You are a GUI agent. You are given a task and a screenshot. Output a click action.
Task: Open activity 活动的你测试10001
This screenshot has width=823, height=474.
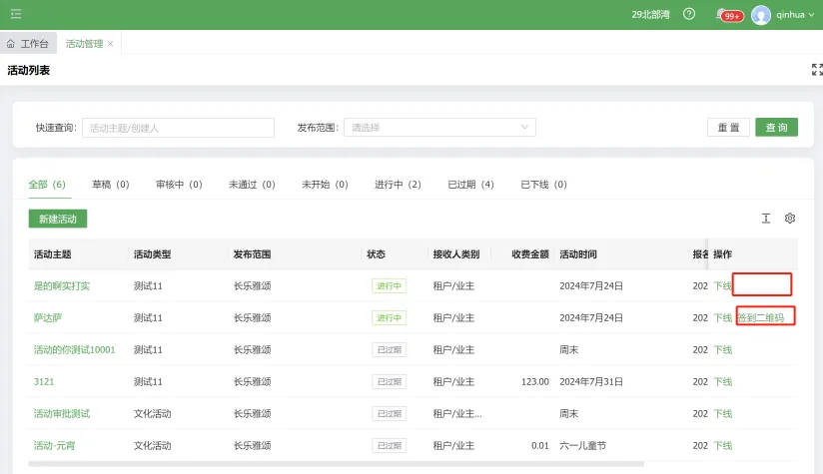click(75, 349)
